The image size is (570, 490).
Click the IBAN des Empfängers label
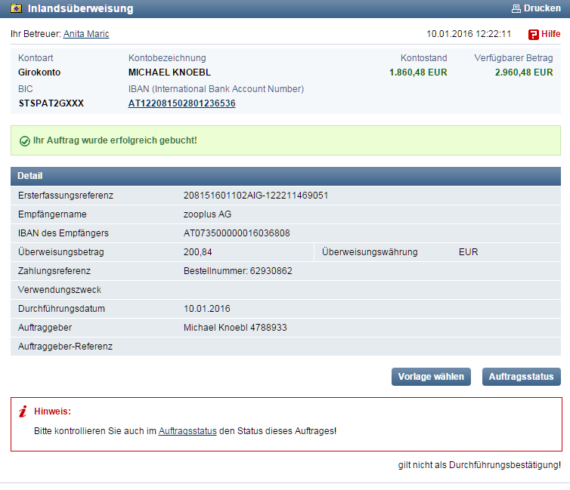(64, 233)
